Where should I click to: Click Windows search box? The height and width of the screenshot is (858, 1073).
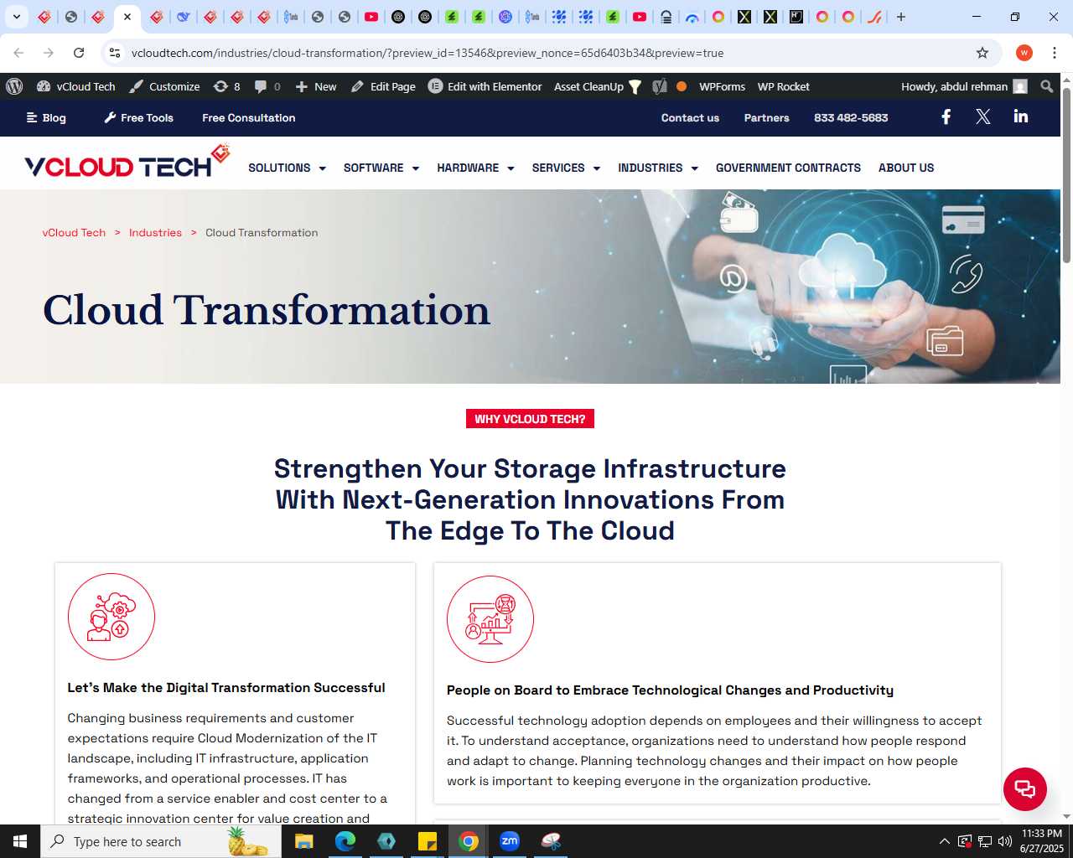pyautogui.click(x=161, y=841)
